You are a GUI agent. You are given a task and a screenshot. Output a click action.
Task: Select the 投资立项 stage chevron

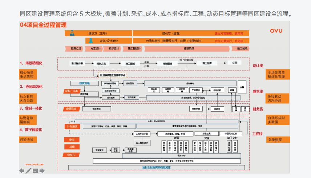point(76,48)
